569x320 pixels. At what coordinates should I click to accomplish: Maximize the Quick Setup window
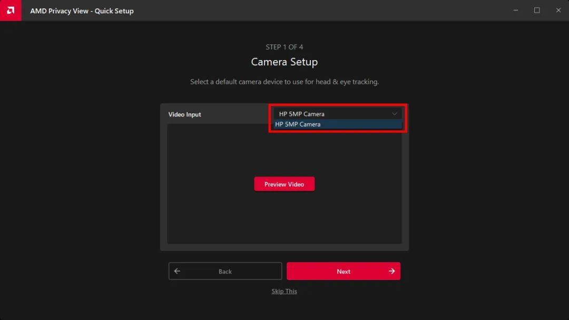click(x=536, y=10)
